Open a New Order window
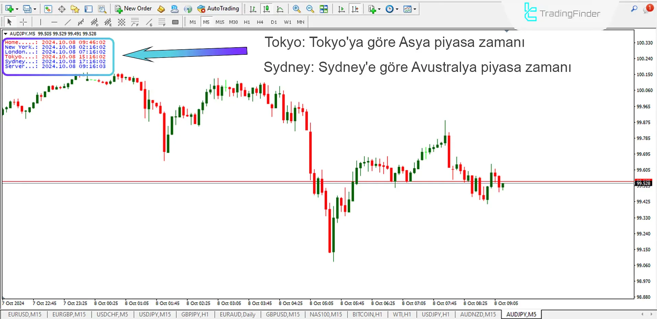657x319 pixels. [133, 9]
